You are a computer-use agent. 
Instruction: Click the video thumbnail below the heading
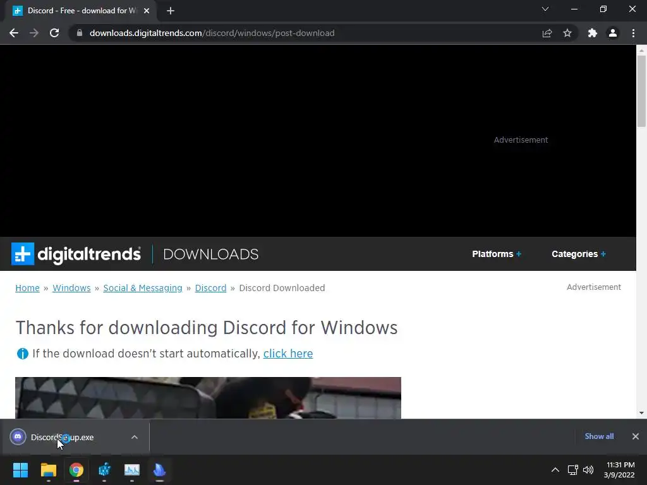(208, 398)
